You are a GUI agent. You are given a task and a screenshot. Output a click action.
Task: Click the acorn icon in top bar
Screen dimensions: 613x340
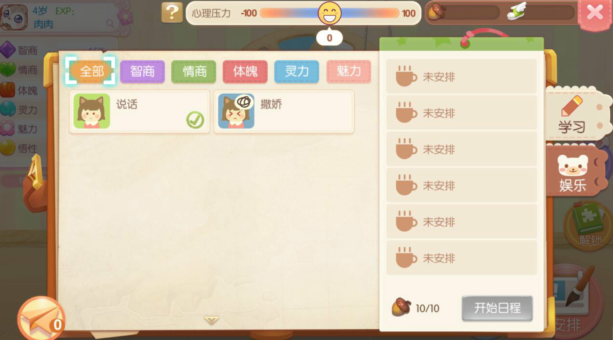coord(437,12)
